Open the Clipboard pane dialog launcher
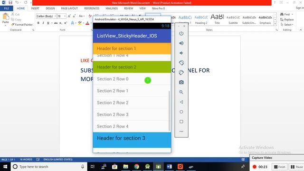Screen dimensions: 304x171 point(33,30)
